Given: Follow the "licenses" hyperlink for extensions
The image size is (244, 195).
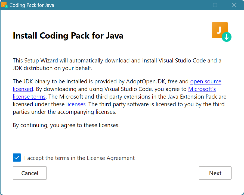Looking at the screenshot, I should [x=76, y=104].
